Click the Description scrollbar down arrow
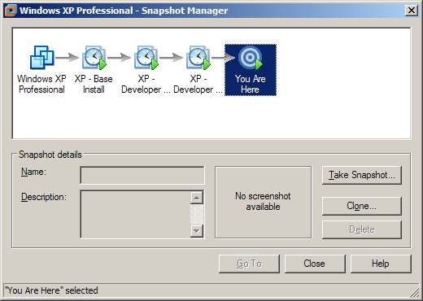 click(x=197, y=231)
